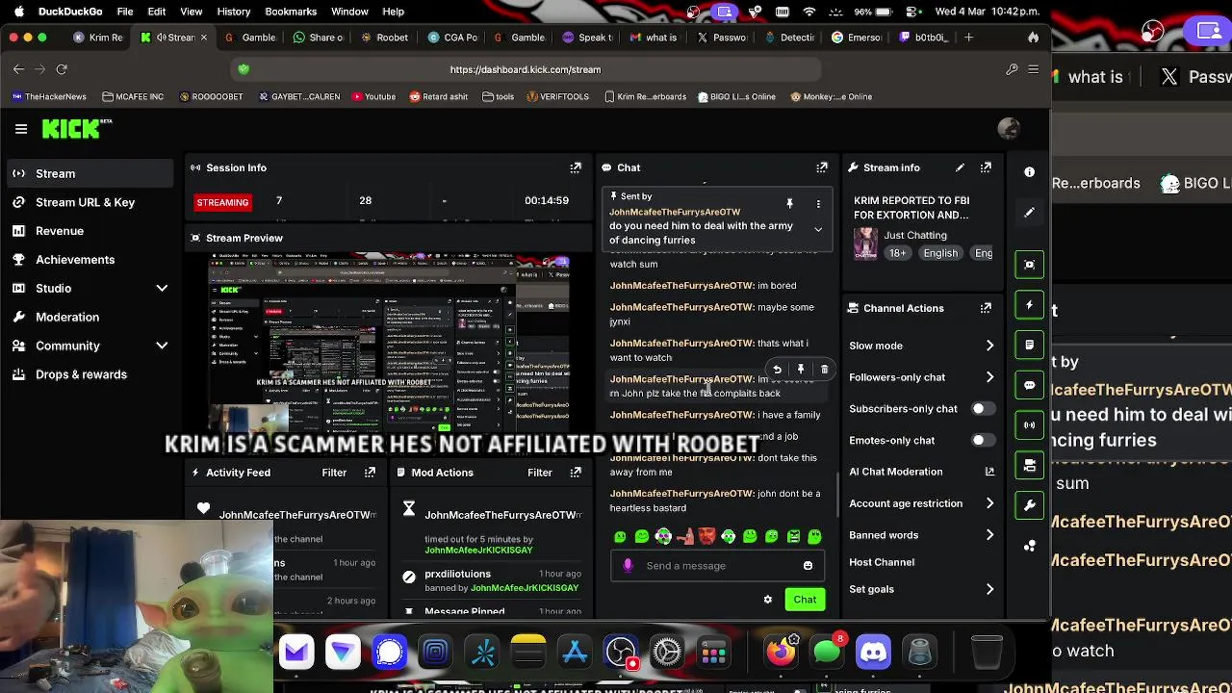Screen dimensions: 1232x693
Task: Click the Send a message input
Action: tap(717, 566)
